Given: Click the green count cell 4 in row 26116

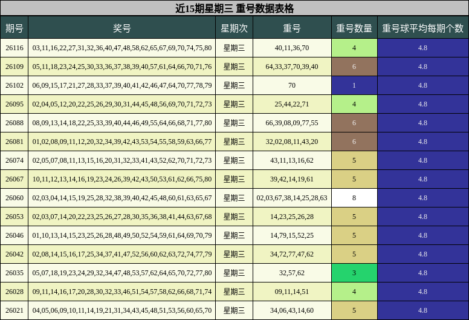Looking at the screenshot, I should [354, 48].
